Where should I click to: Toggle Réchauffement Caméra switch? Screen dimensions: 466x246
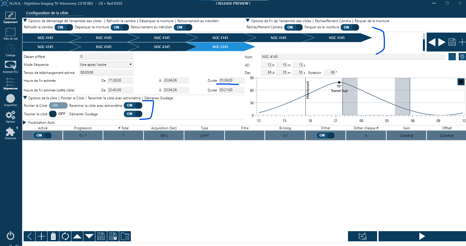[x=293, y=27]
